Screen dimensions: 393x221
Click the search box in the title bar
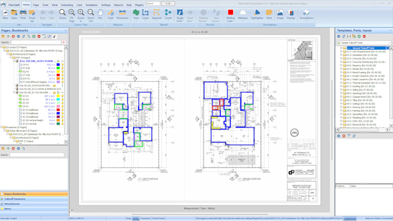[153, 3]
